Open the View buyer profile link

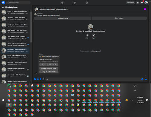coord(97,51)
